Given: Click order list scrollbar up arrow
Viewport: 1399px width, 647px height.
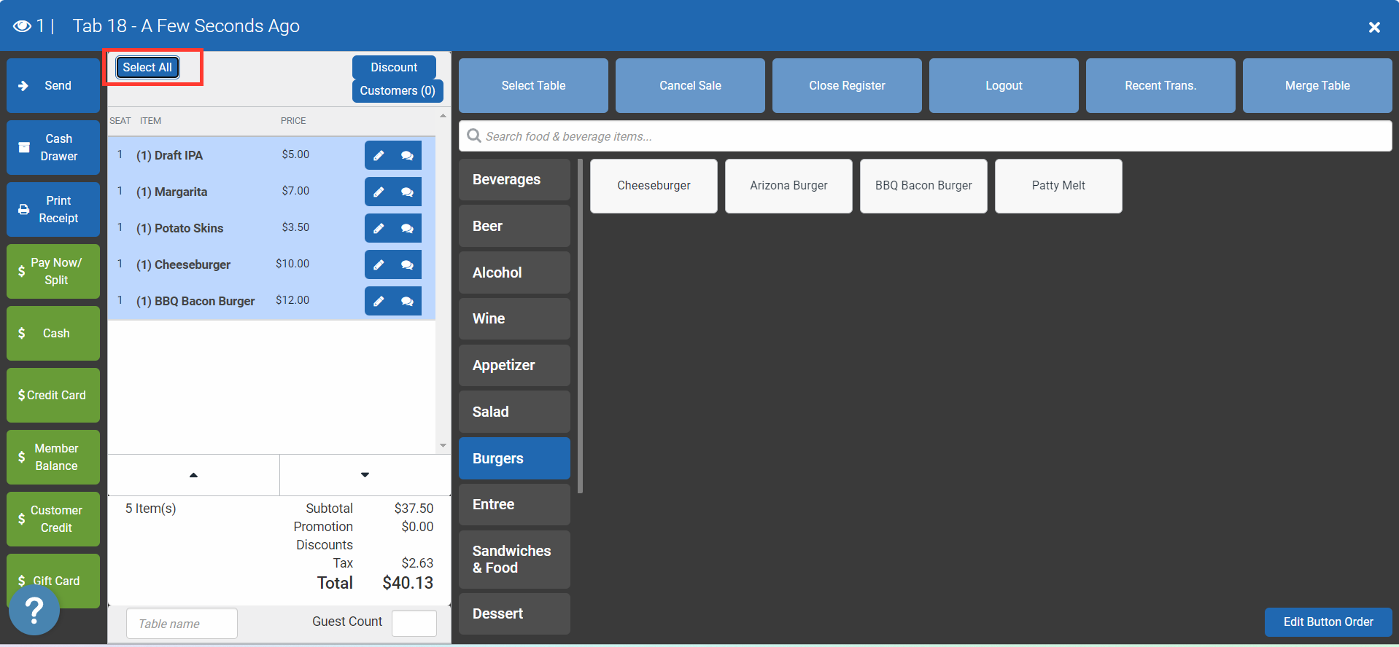Looking at the screenshot, I should (x=443, y=116).
